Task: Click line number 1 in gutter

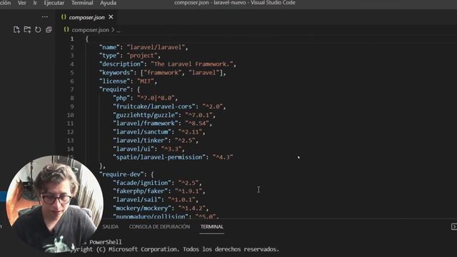Action: 72,39
